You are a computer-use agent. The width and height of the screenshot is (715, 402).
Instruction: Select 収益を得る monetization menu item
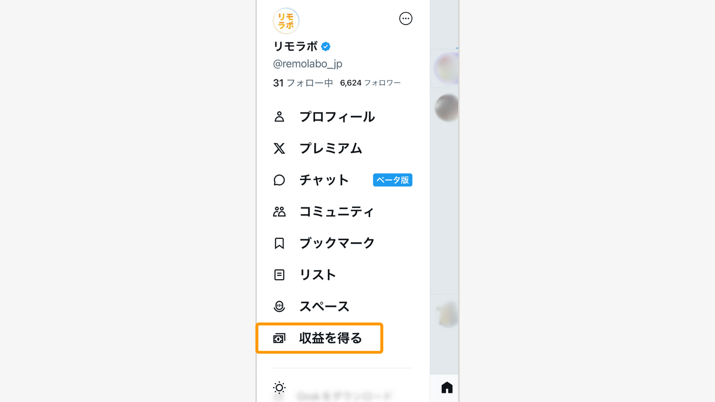pyautogui.click(x=330, y=338)
